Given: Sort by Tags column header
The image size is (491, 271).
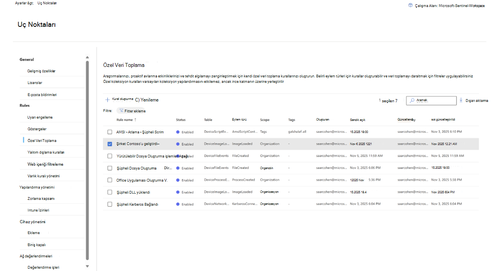Looking at the screenshot, I should tap(292, 120).
